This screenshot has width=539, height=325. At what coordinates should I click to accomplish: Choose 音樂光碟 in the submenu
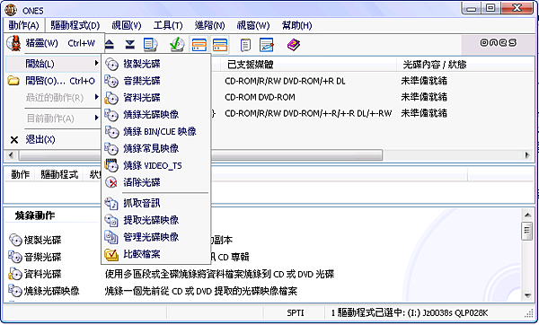point(156,81)
